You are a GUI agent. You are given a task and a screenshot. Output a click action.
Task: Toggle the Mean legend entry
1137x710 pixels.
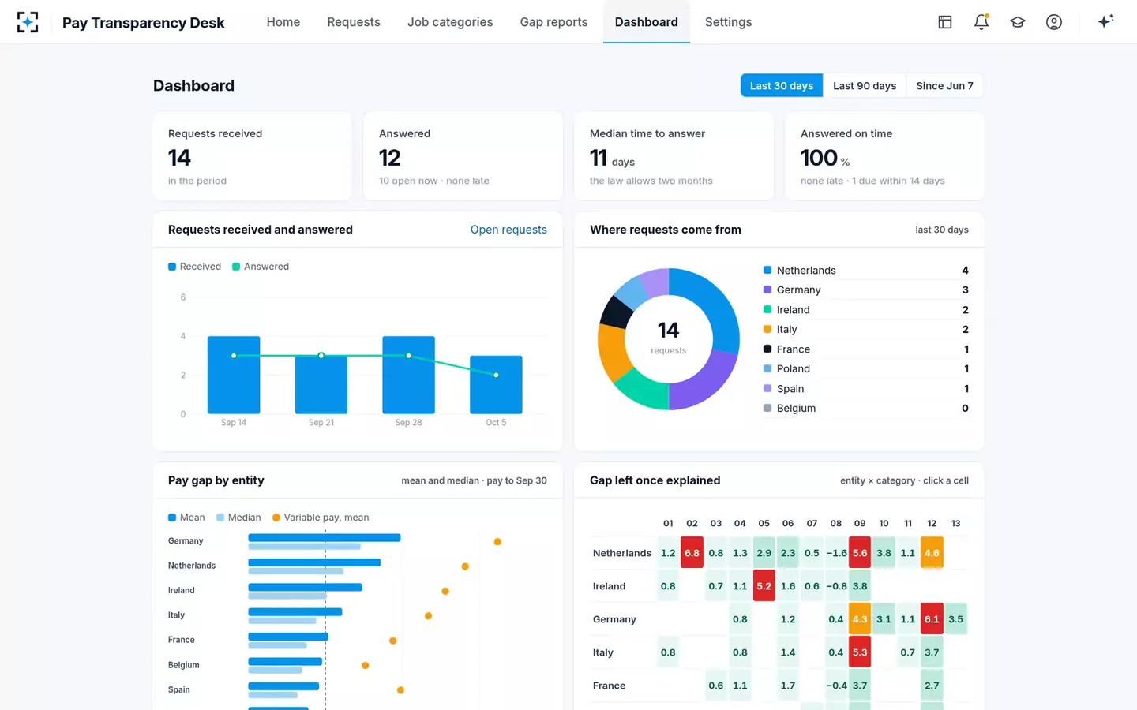tap(186, 518)
